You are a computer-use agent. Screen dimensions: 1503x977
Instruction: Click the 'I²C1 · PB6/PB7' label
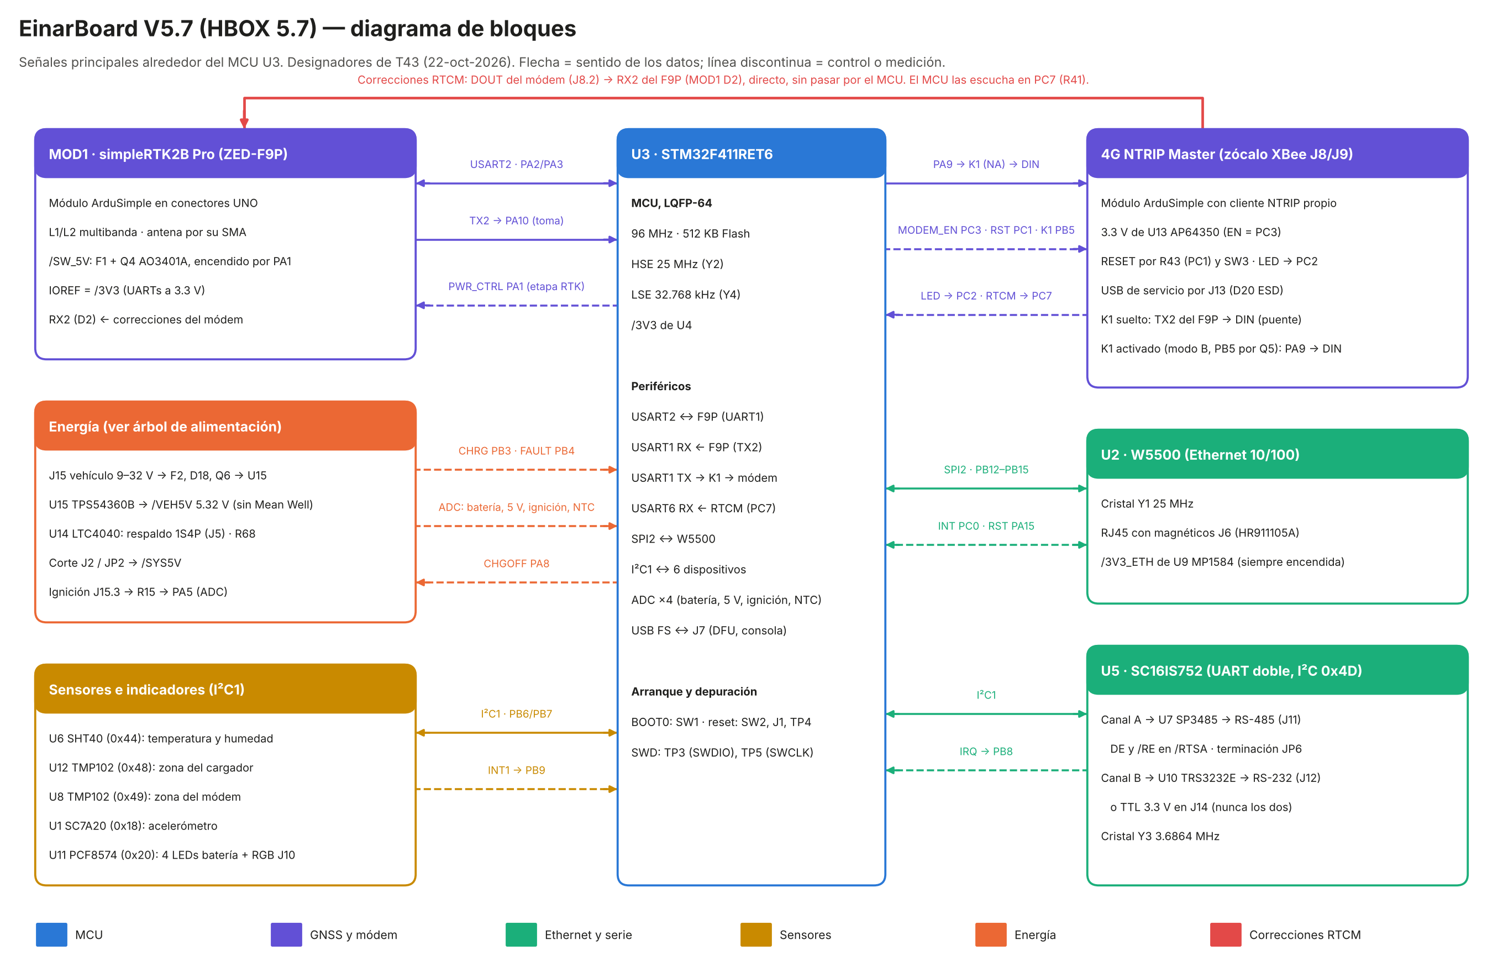point(517,713)
